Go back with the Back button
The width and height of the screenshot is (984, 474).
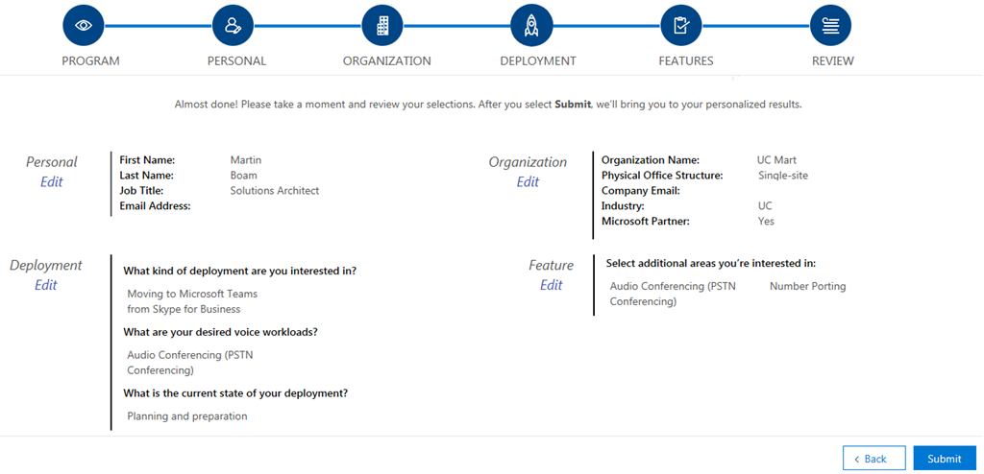[x=873, y=459]
